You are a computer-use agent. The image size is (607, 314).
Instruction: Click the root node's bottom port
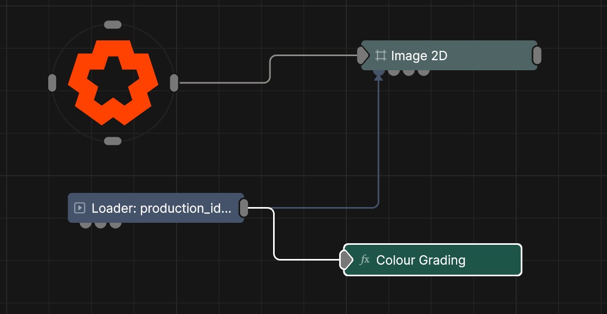(113, 141)
